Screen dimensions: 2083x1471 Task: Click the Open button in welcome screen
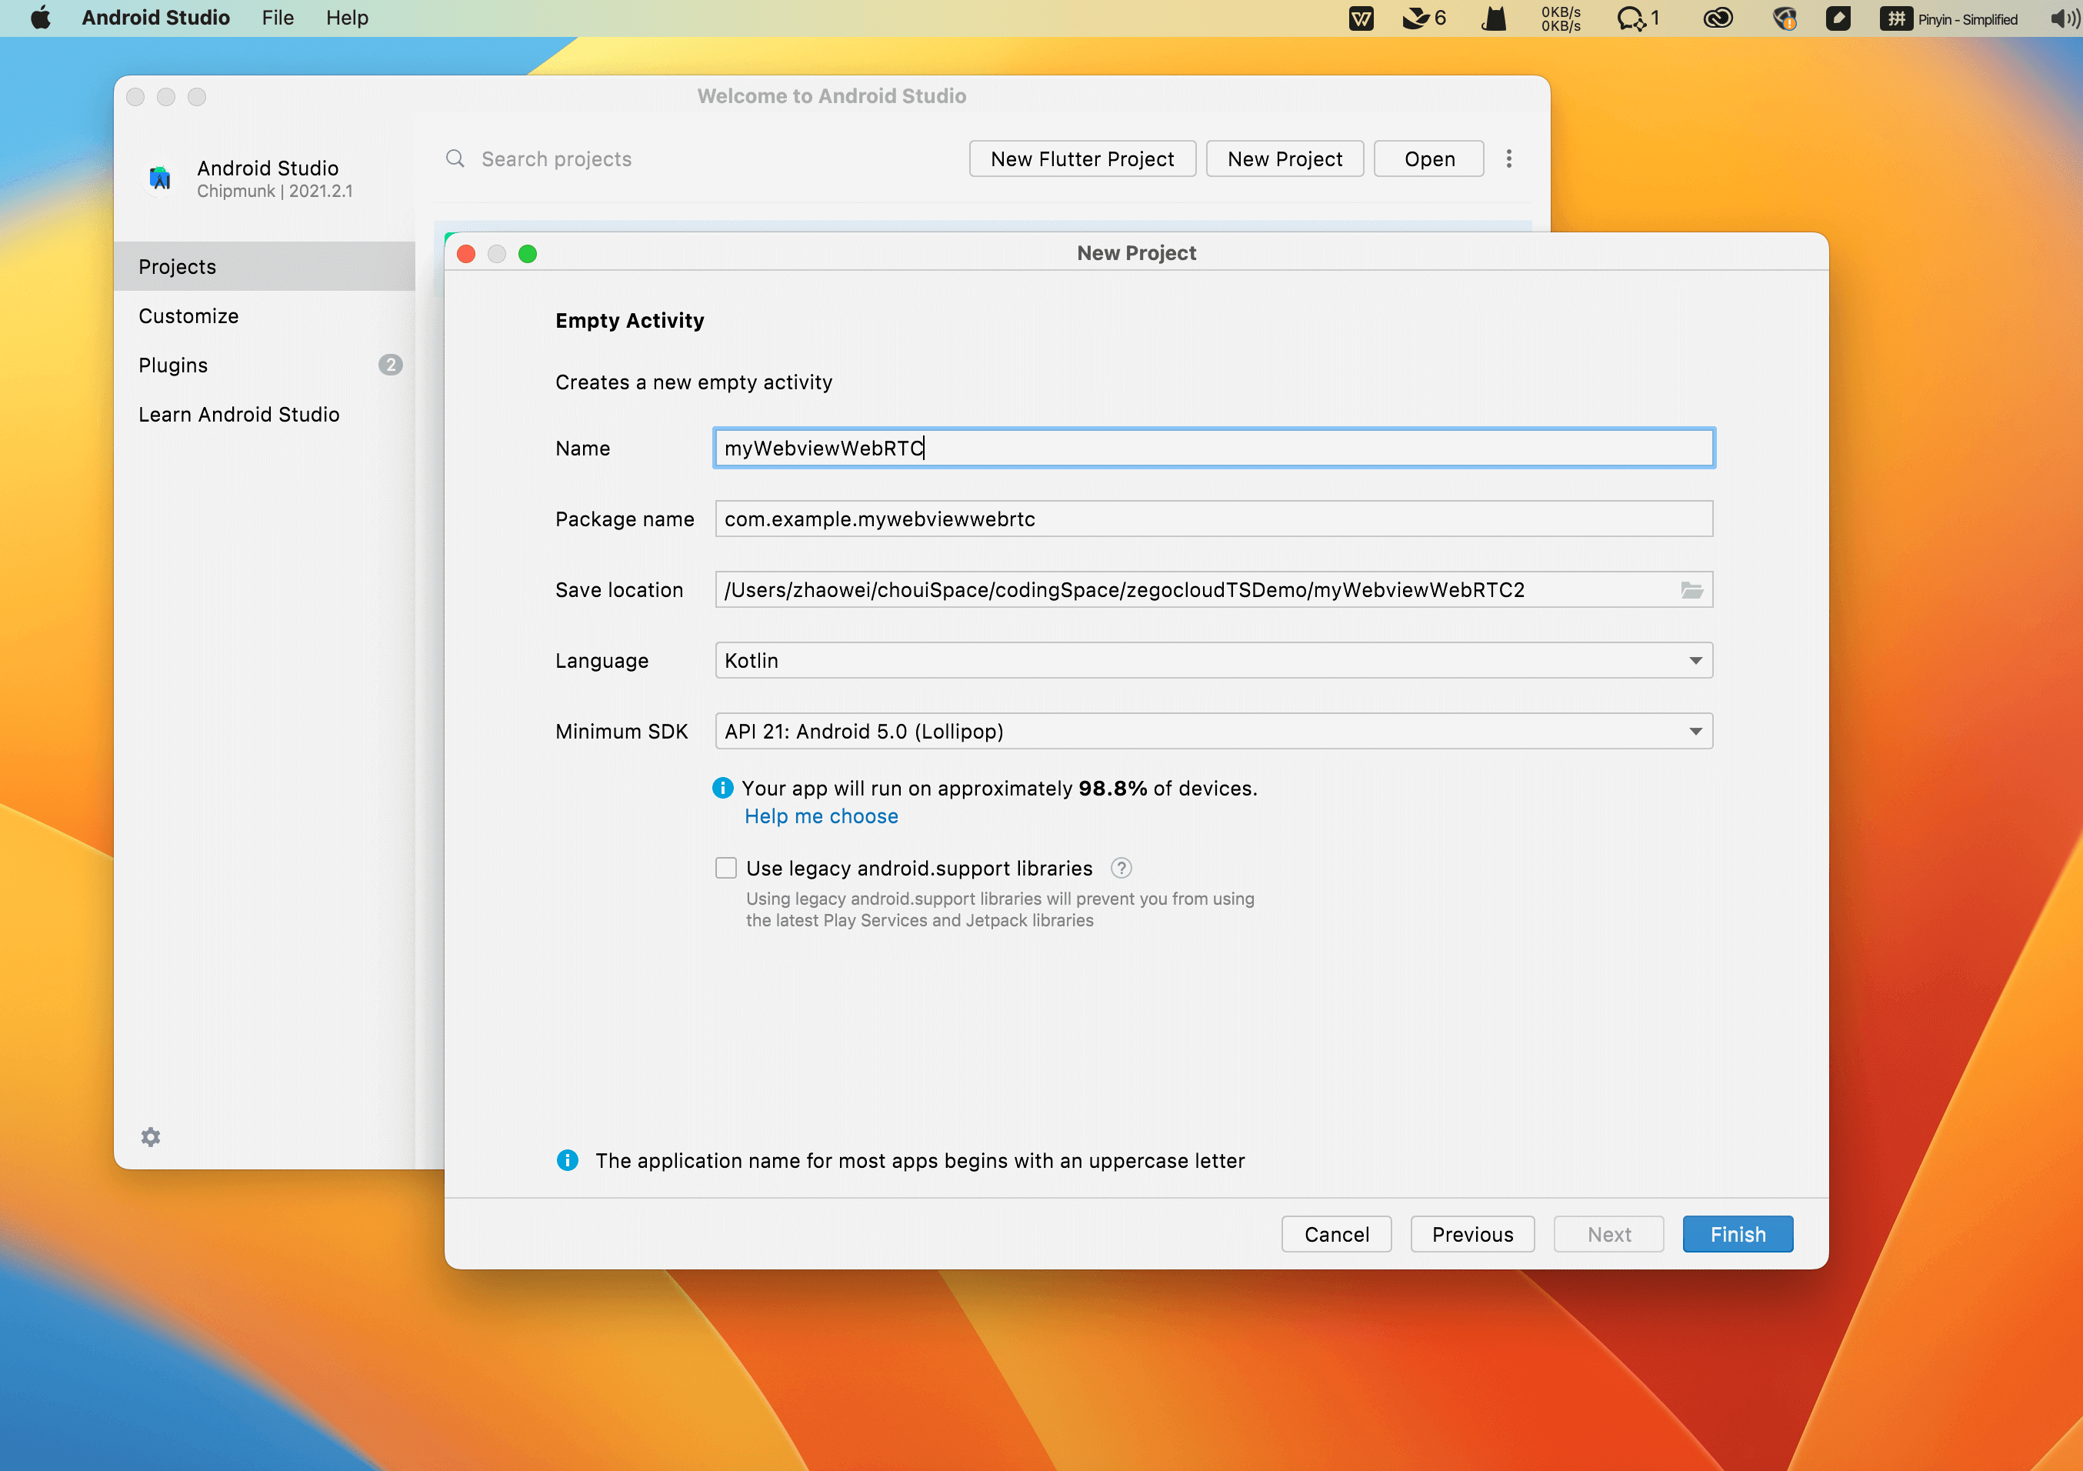1428,158
